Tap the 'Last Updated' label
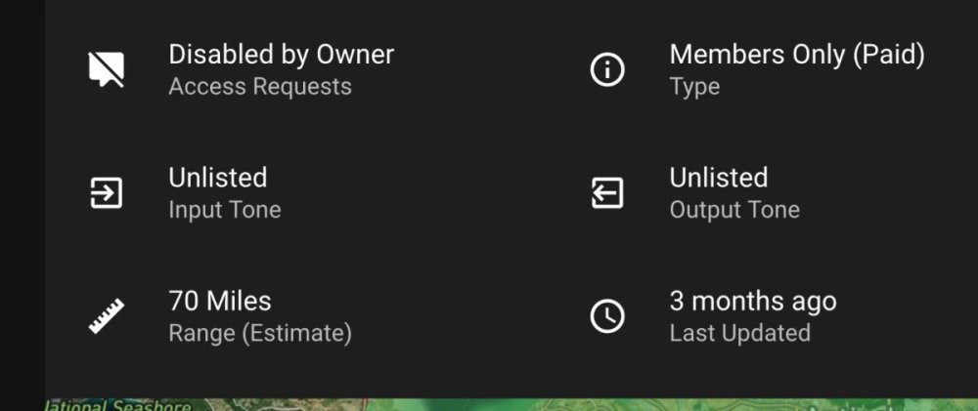 click(x=739, y=333)
